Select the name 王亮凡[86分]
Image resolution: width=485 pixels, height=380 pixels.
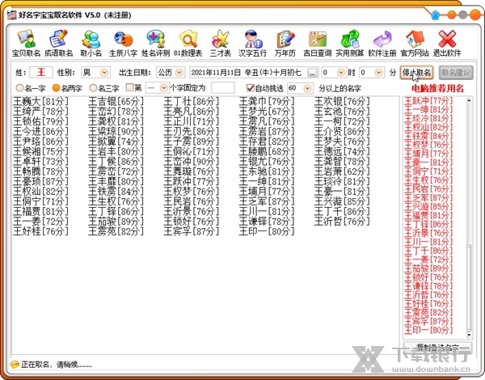(191, 111)
